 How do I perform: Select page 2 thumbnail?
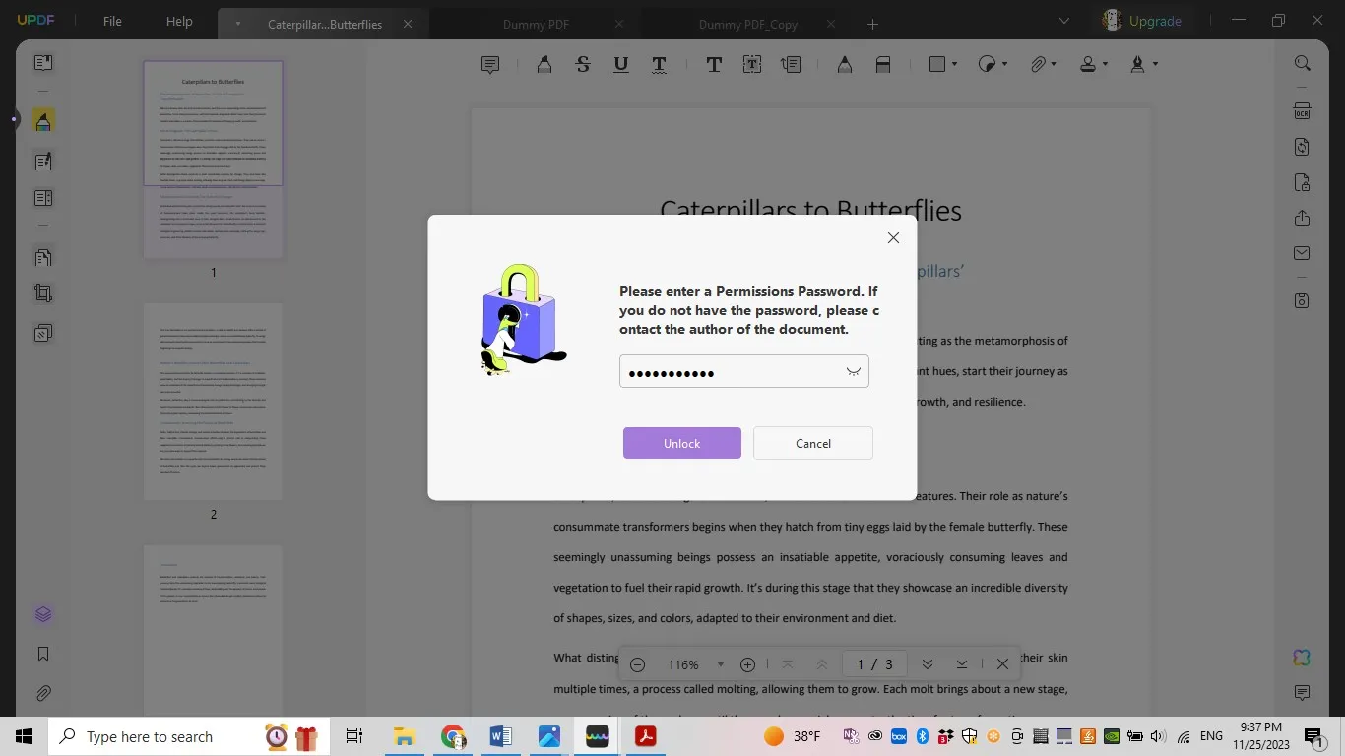pyautogui.click(x=213, y=402)
